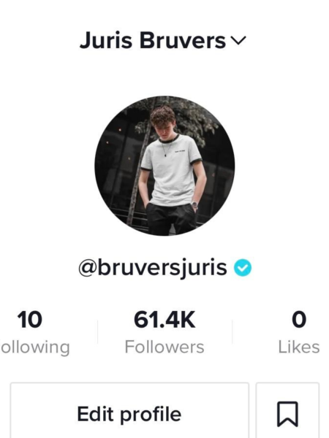
Task: Click the @ symbol in the username
Action: tap(88, 268)
